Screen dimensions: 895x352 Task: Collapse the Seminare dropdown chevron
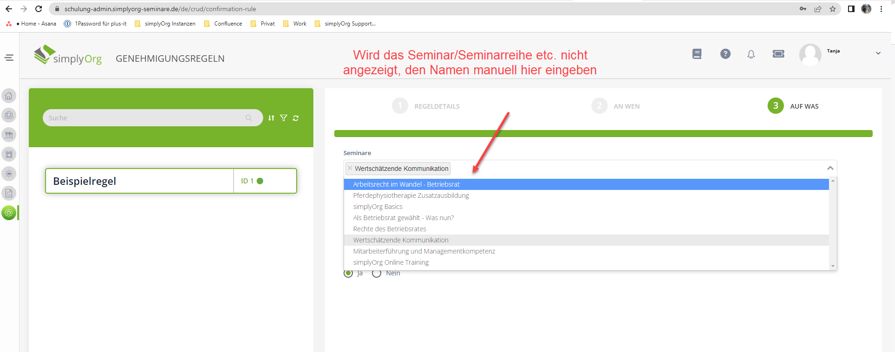pos(830,168)
